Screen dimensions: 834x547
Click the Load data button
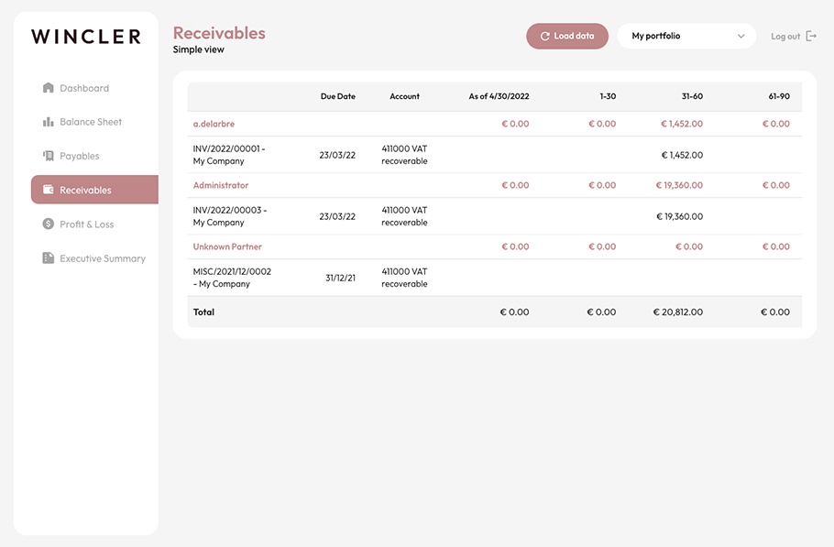pyautogui.click(x=567, y=36)
